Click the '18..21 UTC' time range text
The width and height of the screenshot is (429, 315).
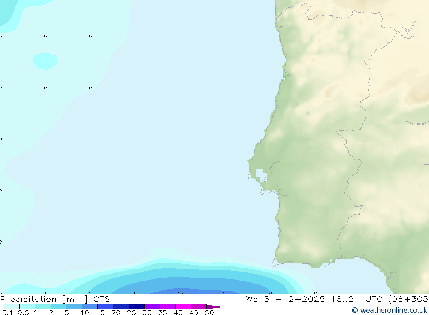[x=356, y=299]
